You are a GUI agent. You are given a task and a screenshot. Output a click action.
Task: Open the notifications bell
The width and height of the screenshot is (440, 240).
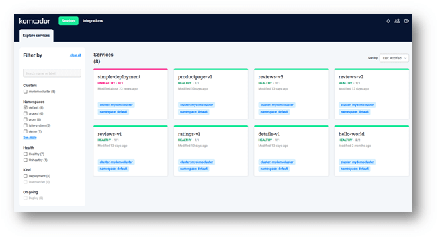[x=388, y=21]
